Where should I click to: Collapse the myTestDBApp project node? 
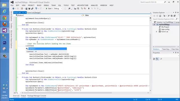(x=154, y=25)
